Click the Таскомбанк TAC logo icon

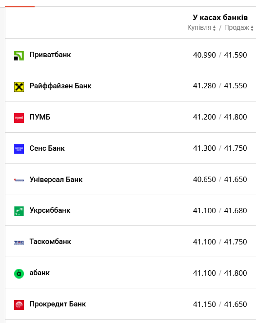pos(19,242)
